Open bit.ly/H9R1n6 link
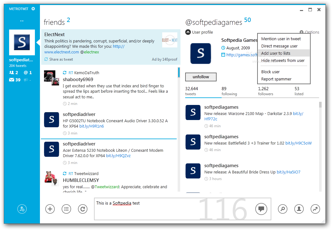The width and height of the screenshot is (332, 230). coord(91,126)
